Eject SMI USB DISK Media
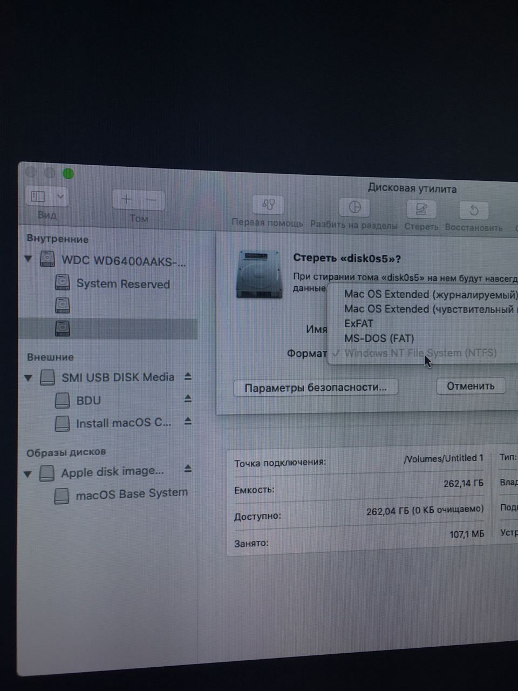 188,376
